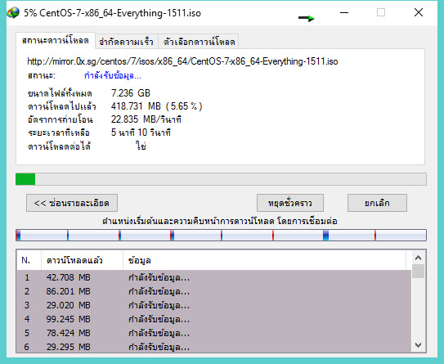
Task: Click the connections segment progress bar
Action: 221,235
